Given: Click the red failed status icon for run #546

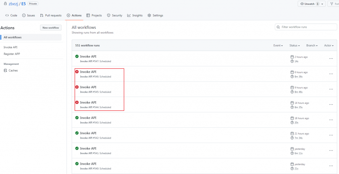Looking at the screenshot, I should [77, 72].
